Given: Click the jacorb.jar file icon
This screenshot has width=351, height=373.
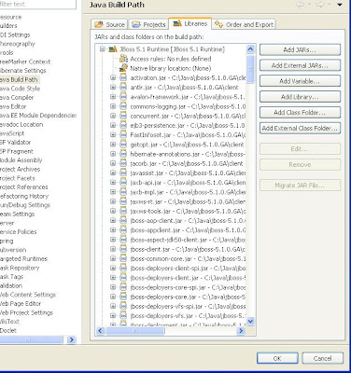Looking at the screenshot, I should click(x=123, y=163).
